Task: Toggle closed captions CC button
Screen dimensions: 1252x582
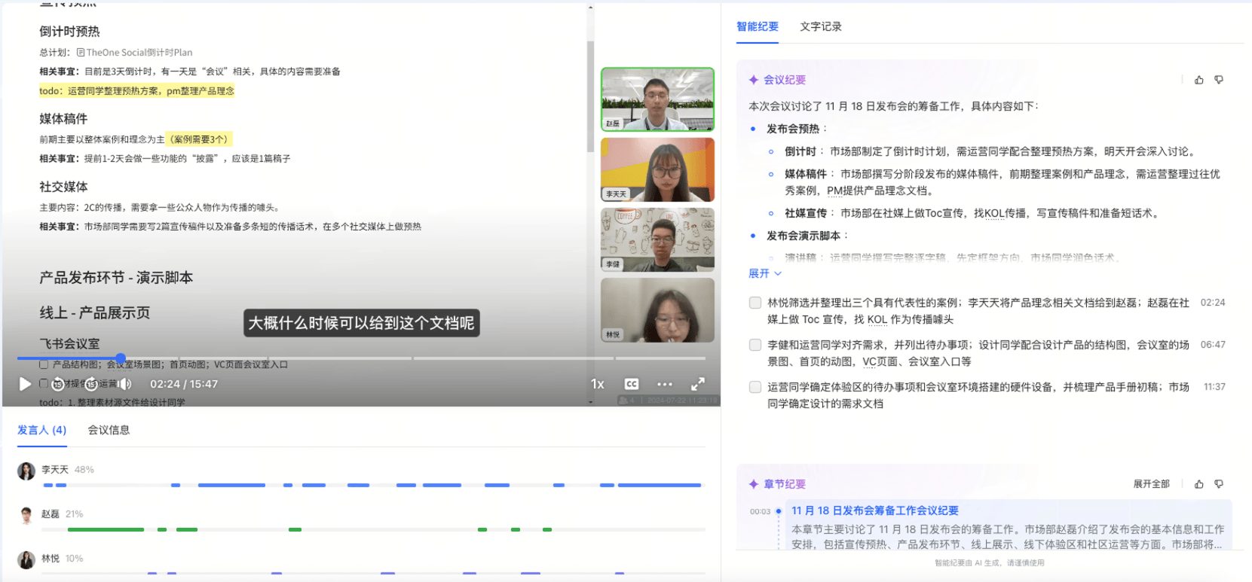Action: point(632,384)
